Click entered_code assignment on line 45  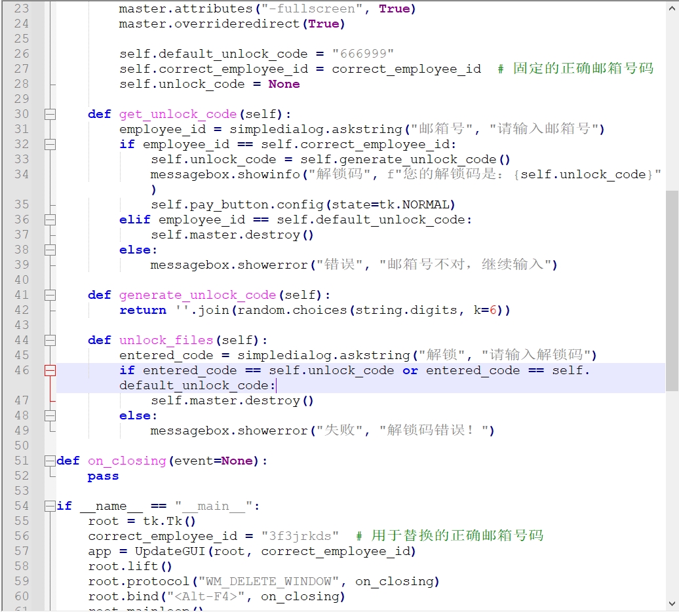[x=358, y=355]
